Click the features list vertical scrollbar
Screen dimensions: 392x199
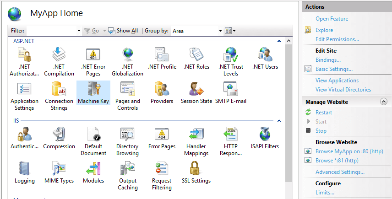coord(289,113)
